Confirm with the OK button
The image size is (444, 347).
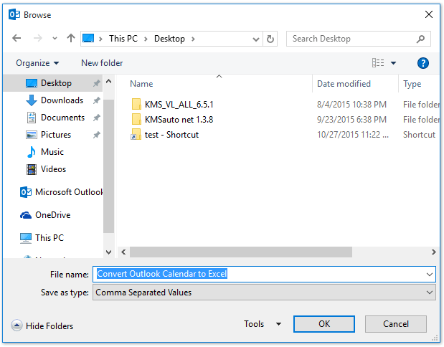[x=324, y=324]
